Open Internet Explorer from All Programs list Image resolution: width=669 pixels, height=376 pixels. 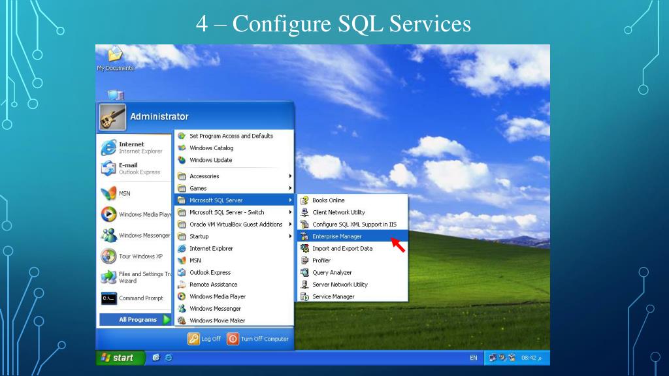coord(235,249)
